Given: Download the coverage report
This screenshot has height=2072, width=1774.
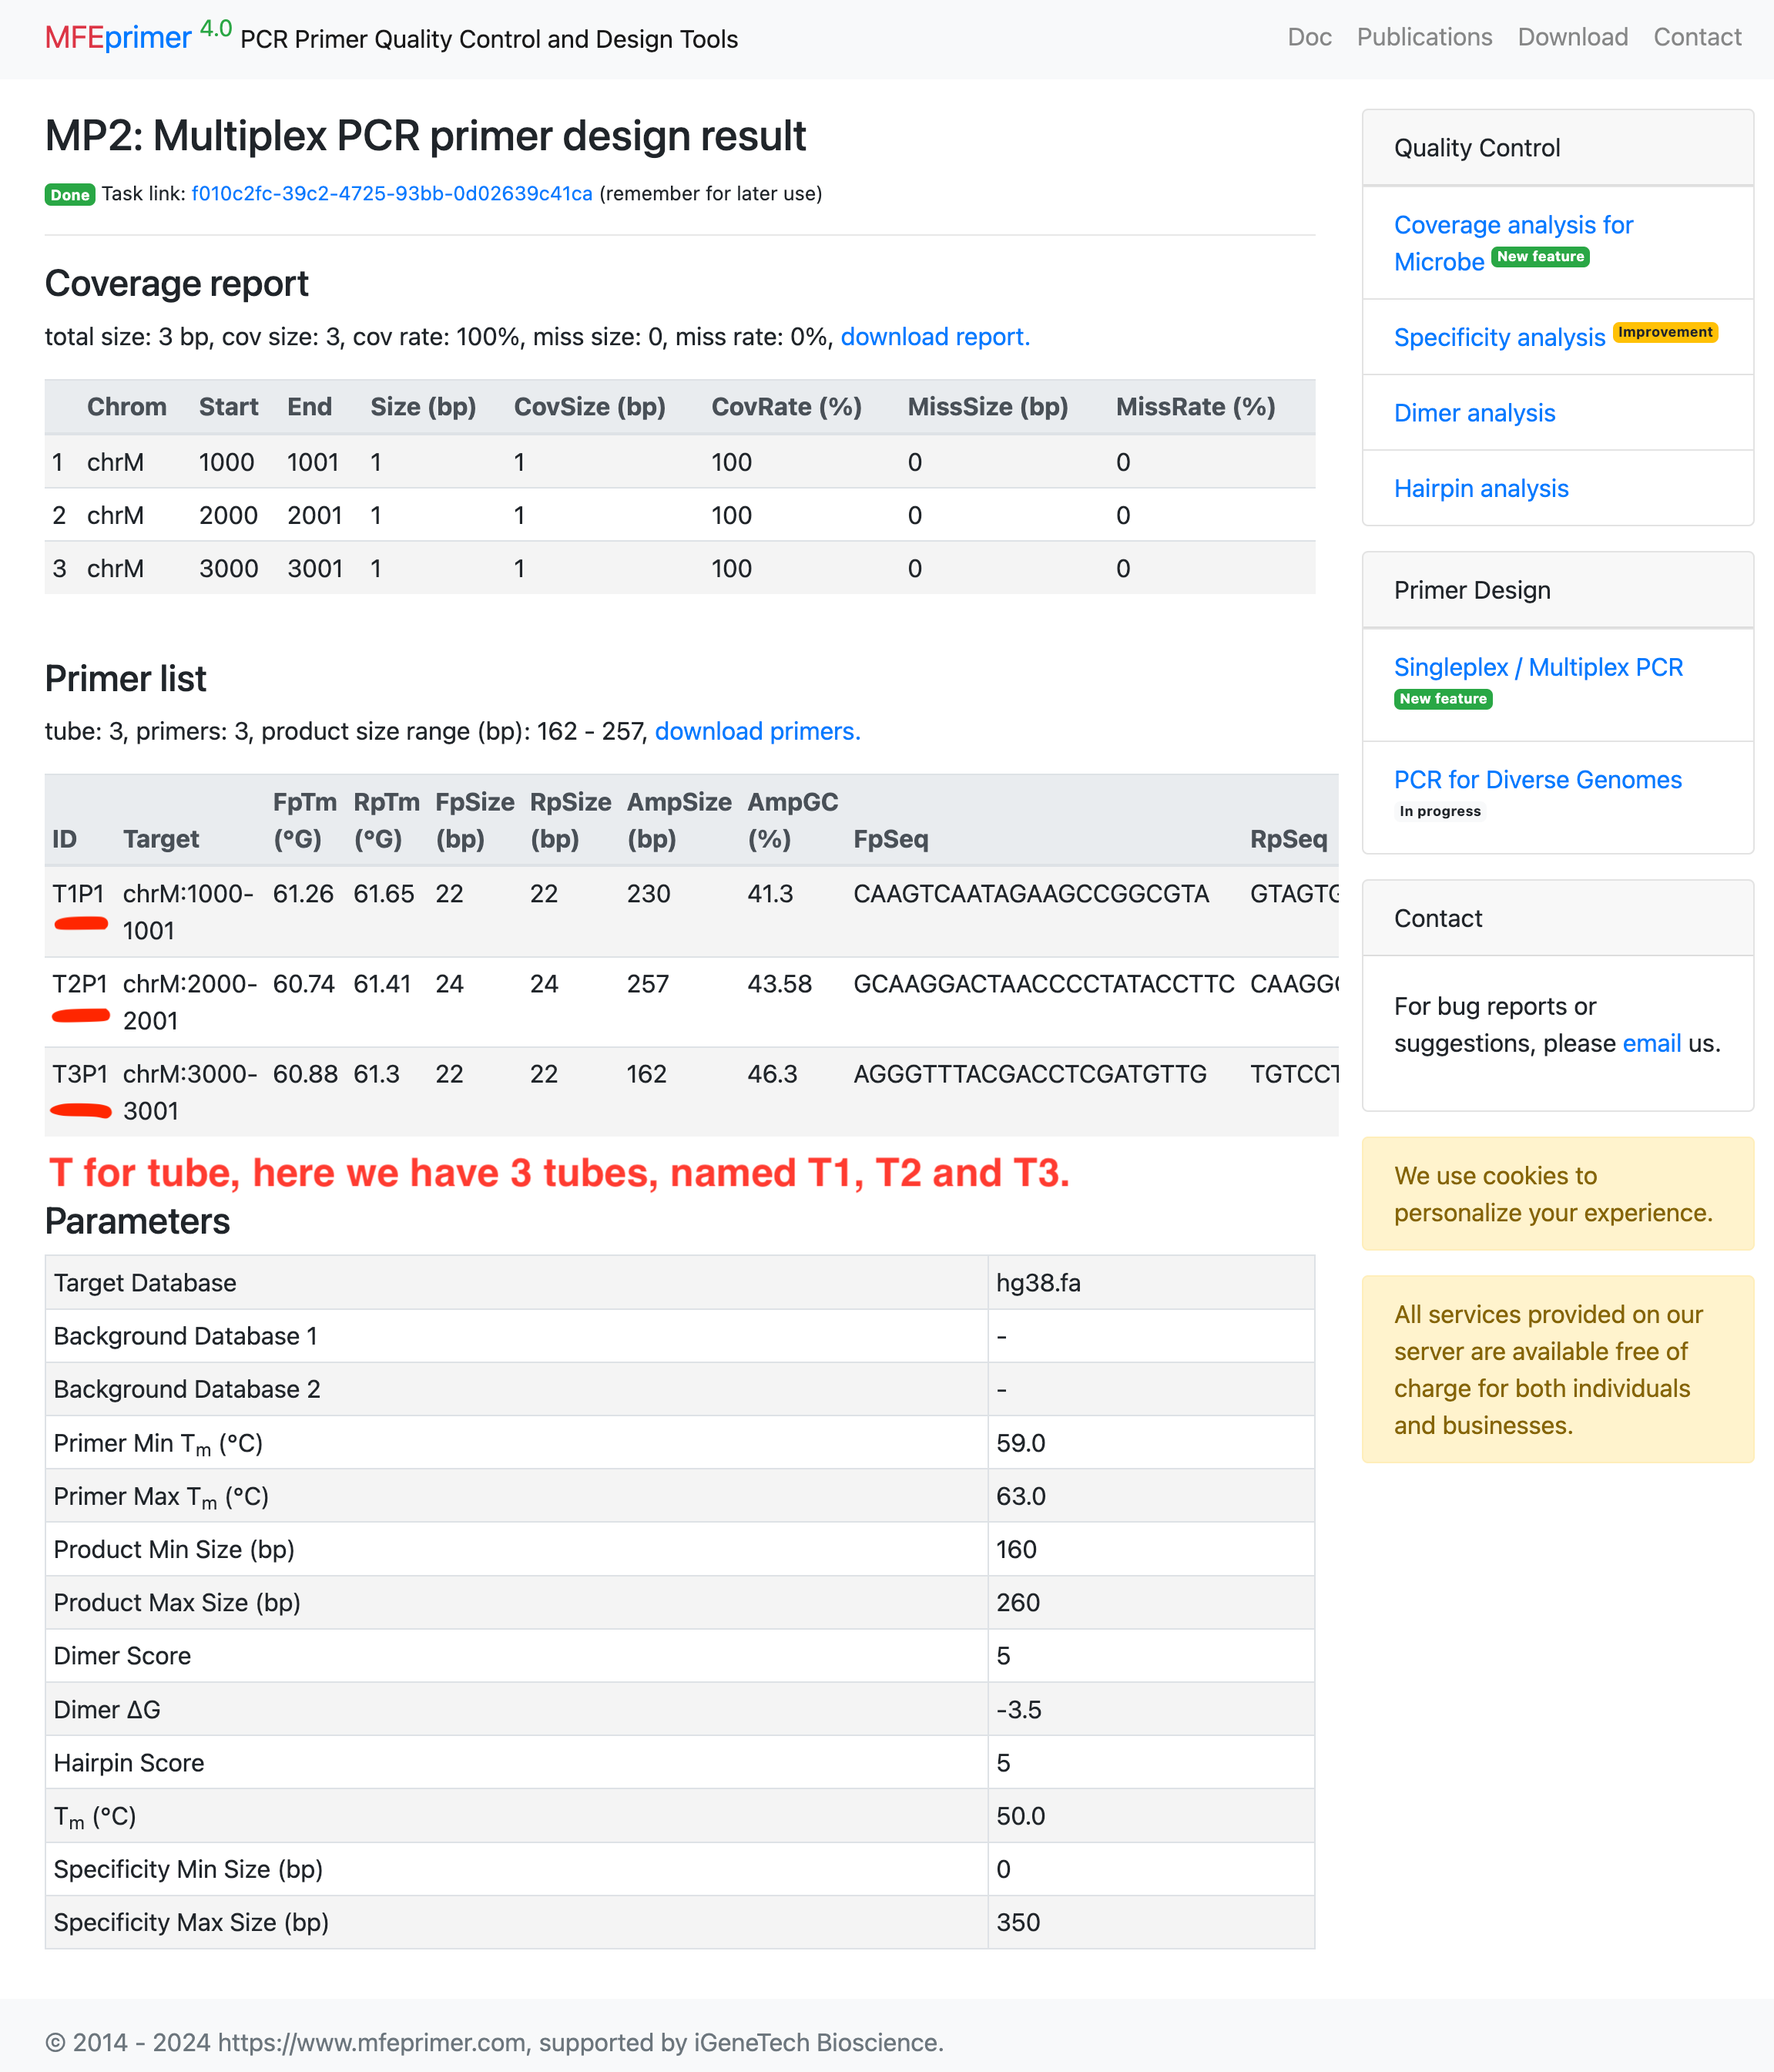Looking at the screenshot, I should click(x=934, y=337).
